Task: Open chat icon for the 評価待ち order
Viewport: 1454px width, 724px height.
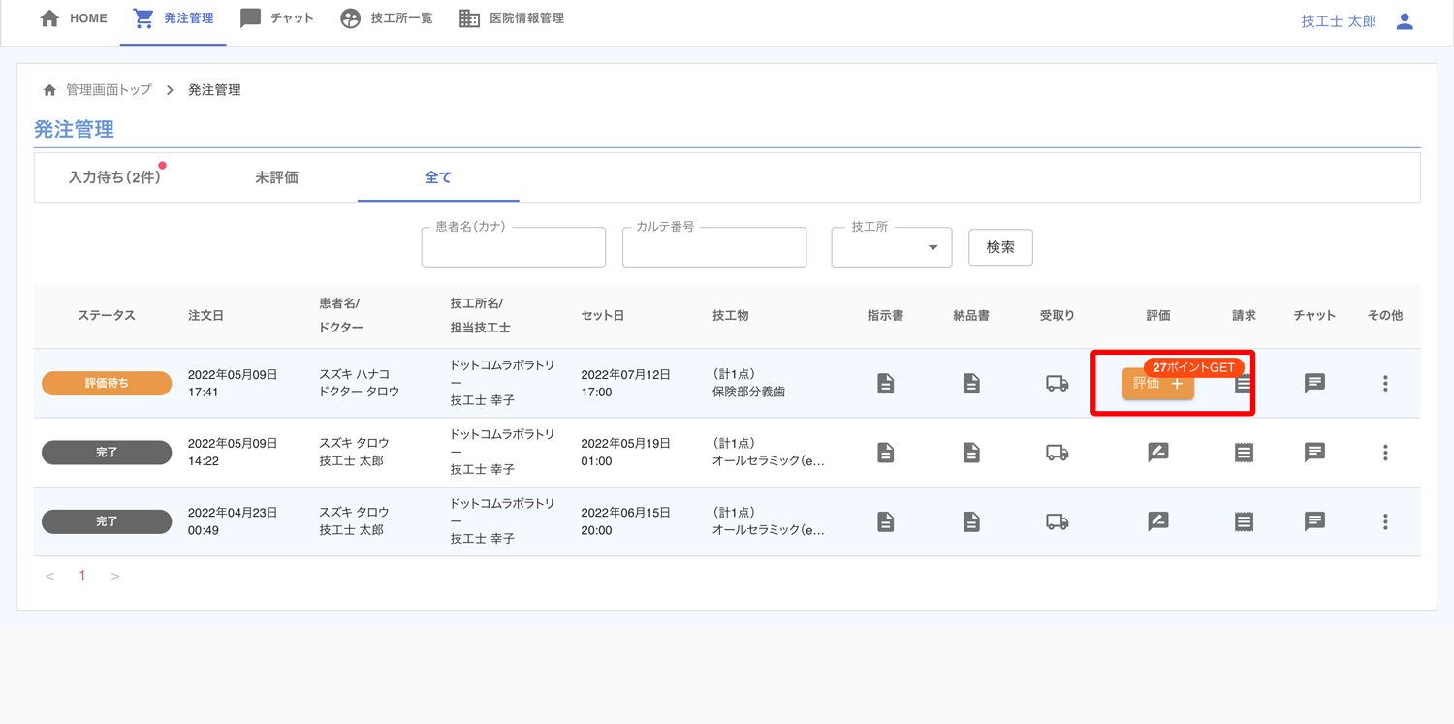Action: click(x=1314, y=384)
